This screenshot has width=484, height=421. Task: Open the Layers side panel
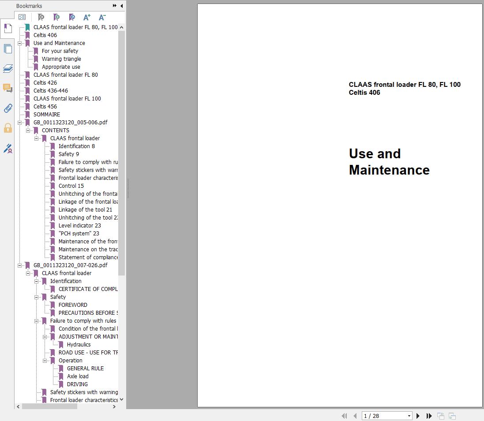coord(8,68)
